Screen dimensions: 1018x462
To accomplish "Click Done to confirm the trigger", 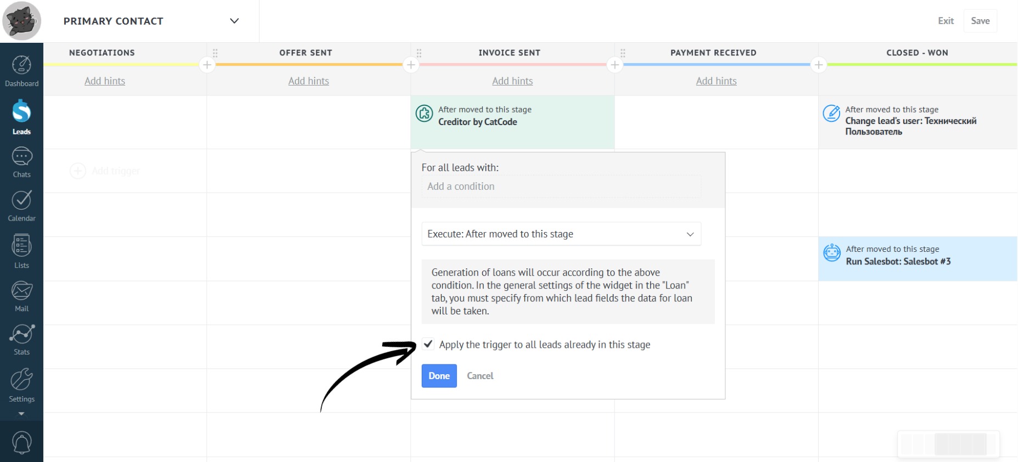I will [439, 376].
